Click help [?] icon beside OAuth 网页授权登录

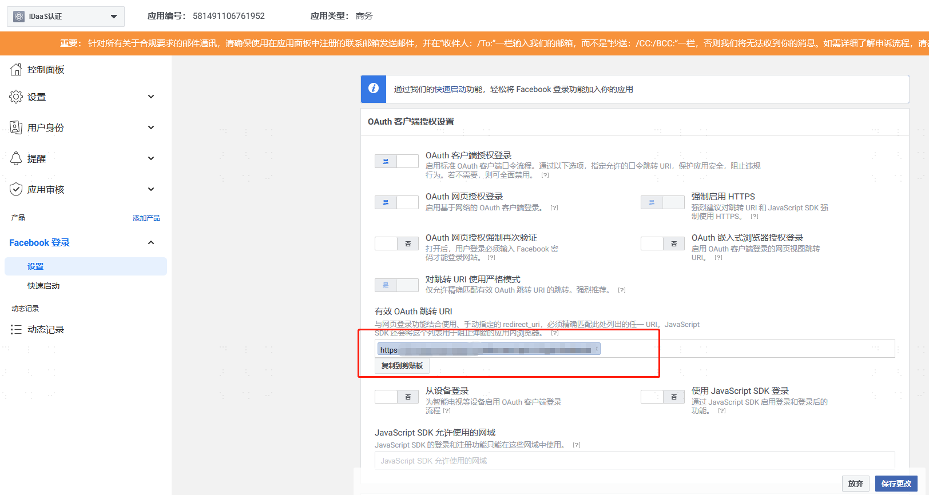[554, 208]
